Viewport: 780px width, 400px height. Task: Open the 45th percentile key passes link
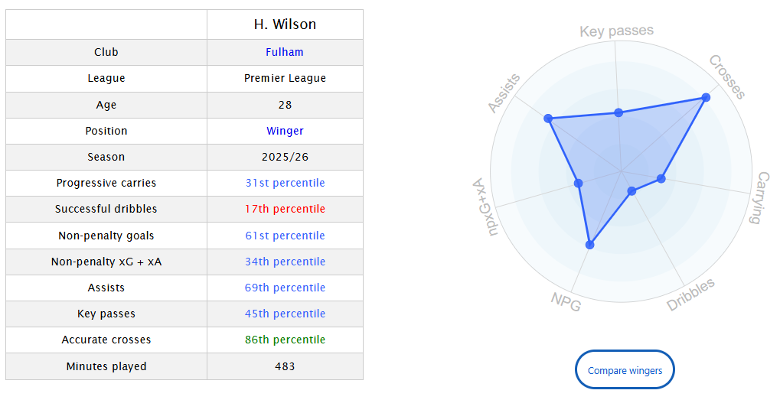pyautogui.click(x=285, y=314)
